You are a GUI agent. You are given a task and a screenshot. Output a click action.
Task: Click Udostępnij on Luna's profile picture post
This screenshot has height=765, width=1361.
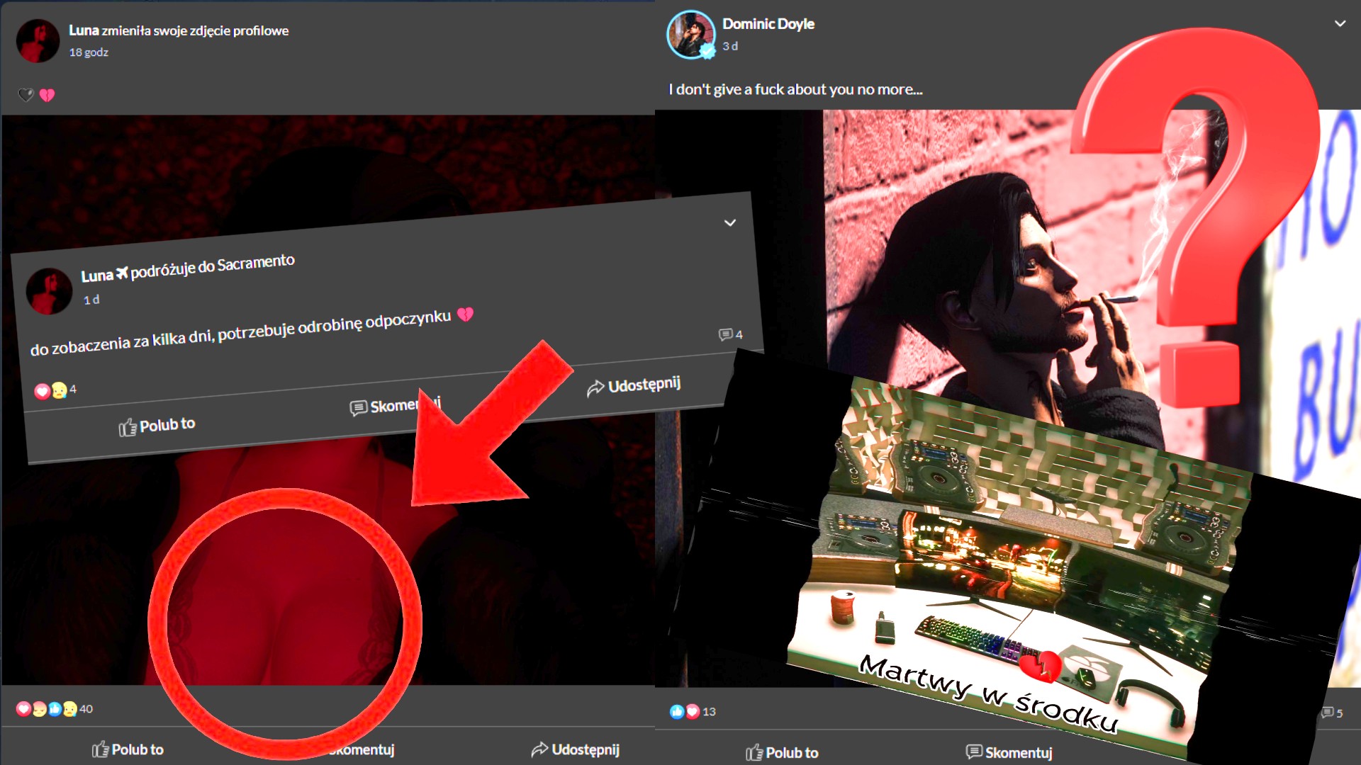coord(575,749)
